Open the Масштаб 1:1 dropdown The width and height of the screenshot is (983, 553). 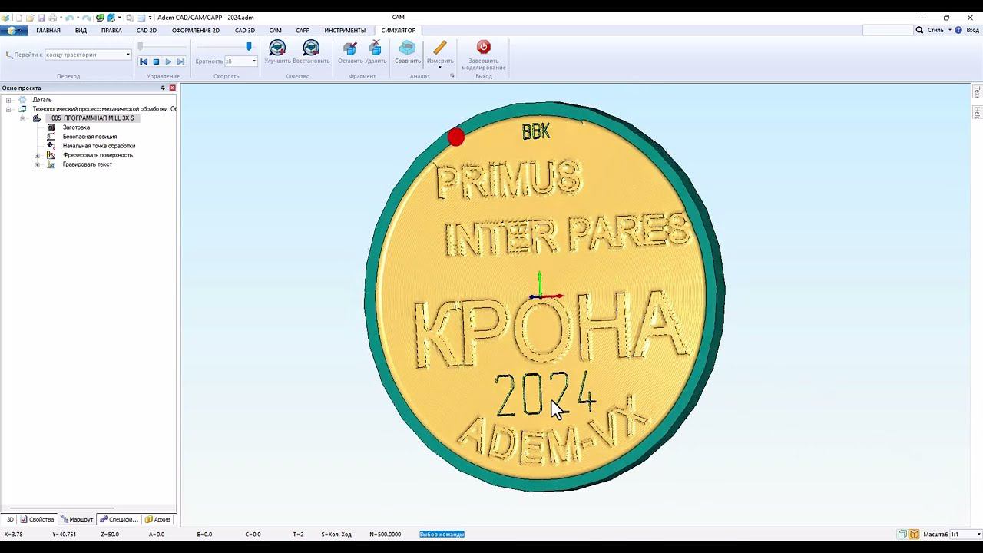tap(978, 535)
